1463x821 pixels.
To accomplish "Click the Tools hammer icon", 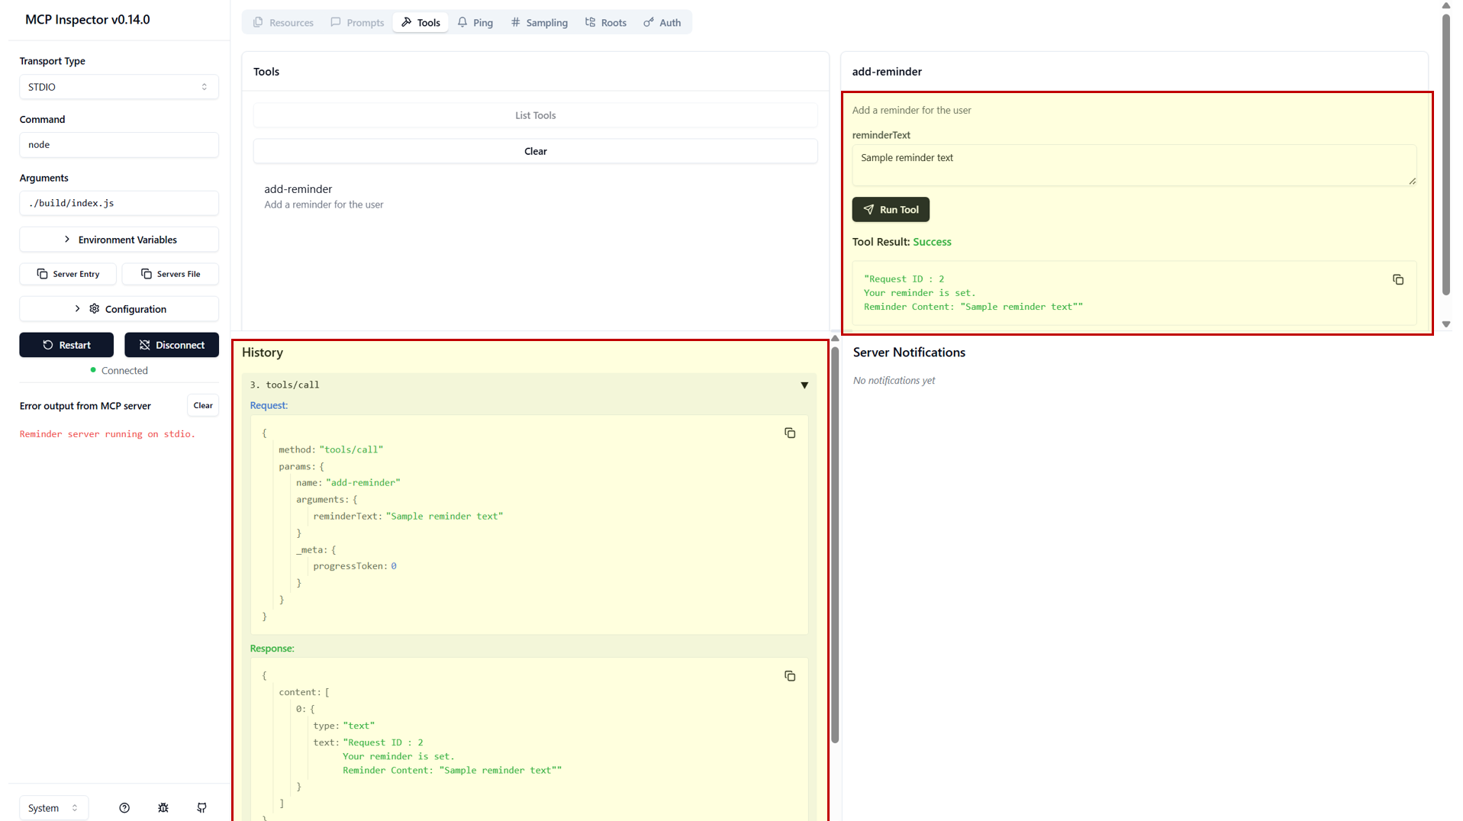I will coord(406,23).
